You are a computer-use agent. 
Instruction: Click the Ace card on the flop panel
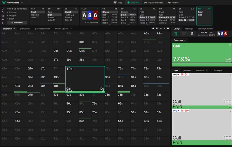coord(84,15)
